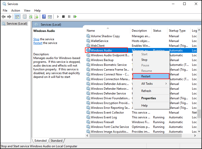
Task: Select the Windows Defender Advanced row
Action: click(141, 84)
